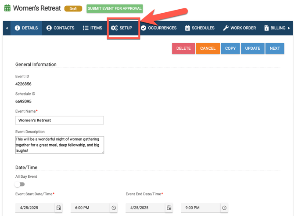The image size is (294, 216).
Task: Click the 6:00 PM start time field
Action: 90,208
